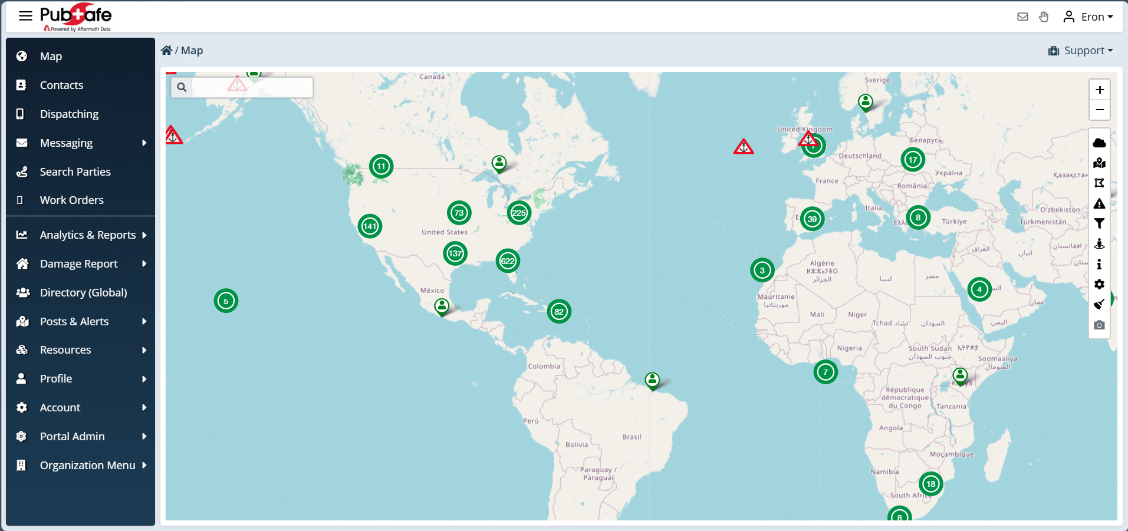Click the hamburger menu beside the PubSafe logo

[25, 15]
